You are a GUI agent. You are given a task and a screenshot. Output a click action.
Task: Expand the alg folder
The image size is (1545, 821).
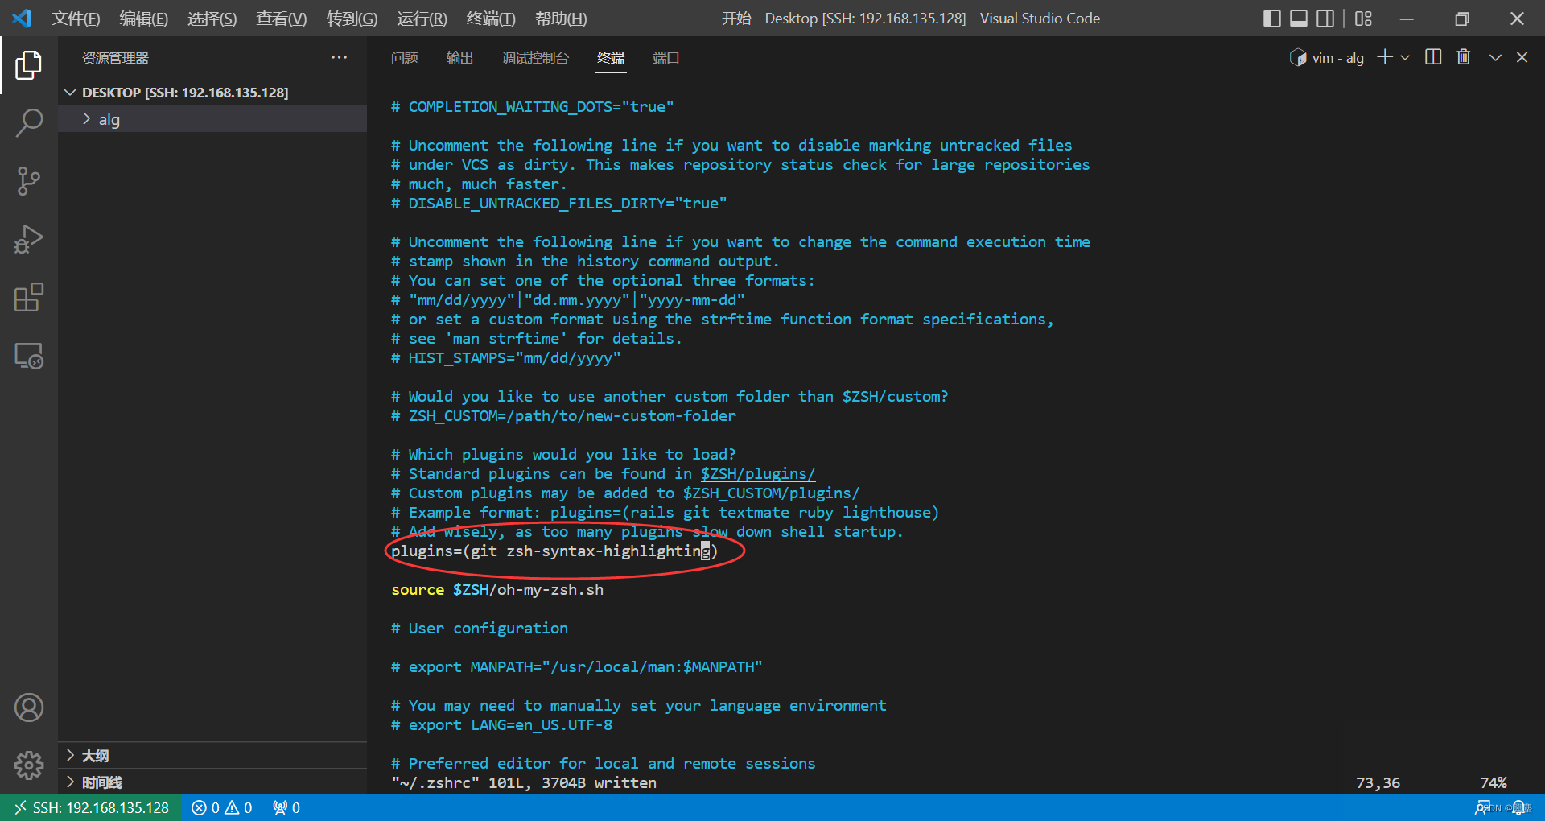coord(213,119)
